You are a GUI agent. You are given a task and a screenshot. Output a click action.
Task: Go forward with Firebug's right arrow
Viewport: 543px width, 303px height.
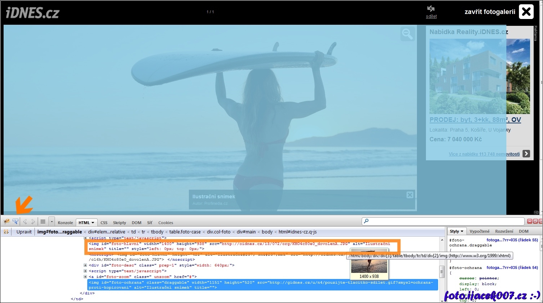point(33,222)
